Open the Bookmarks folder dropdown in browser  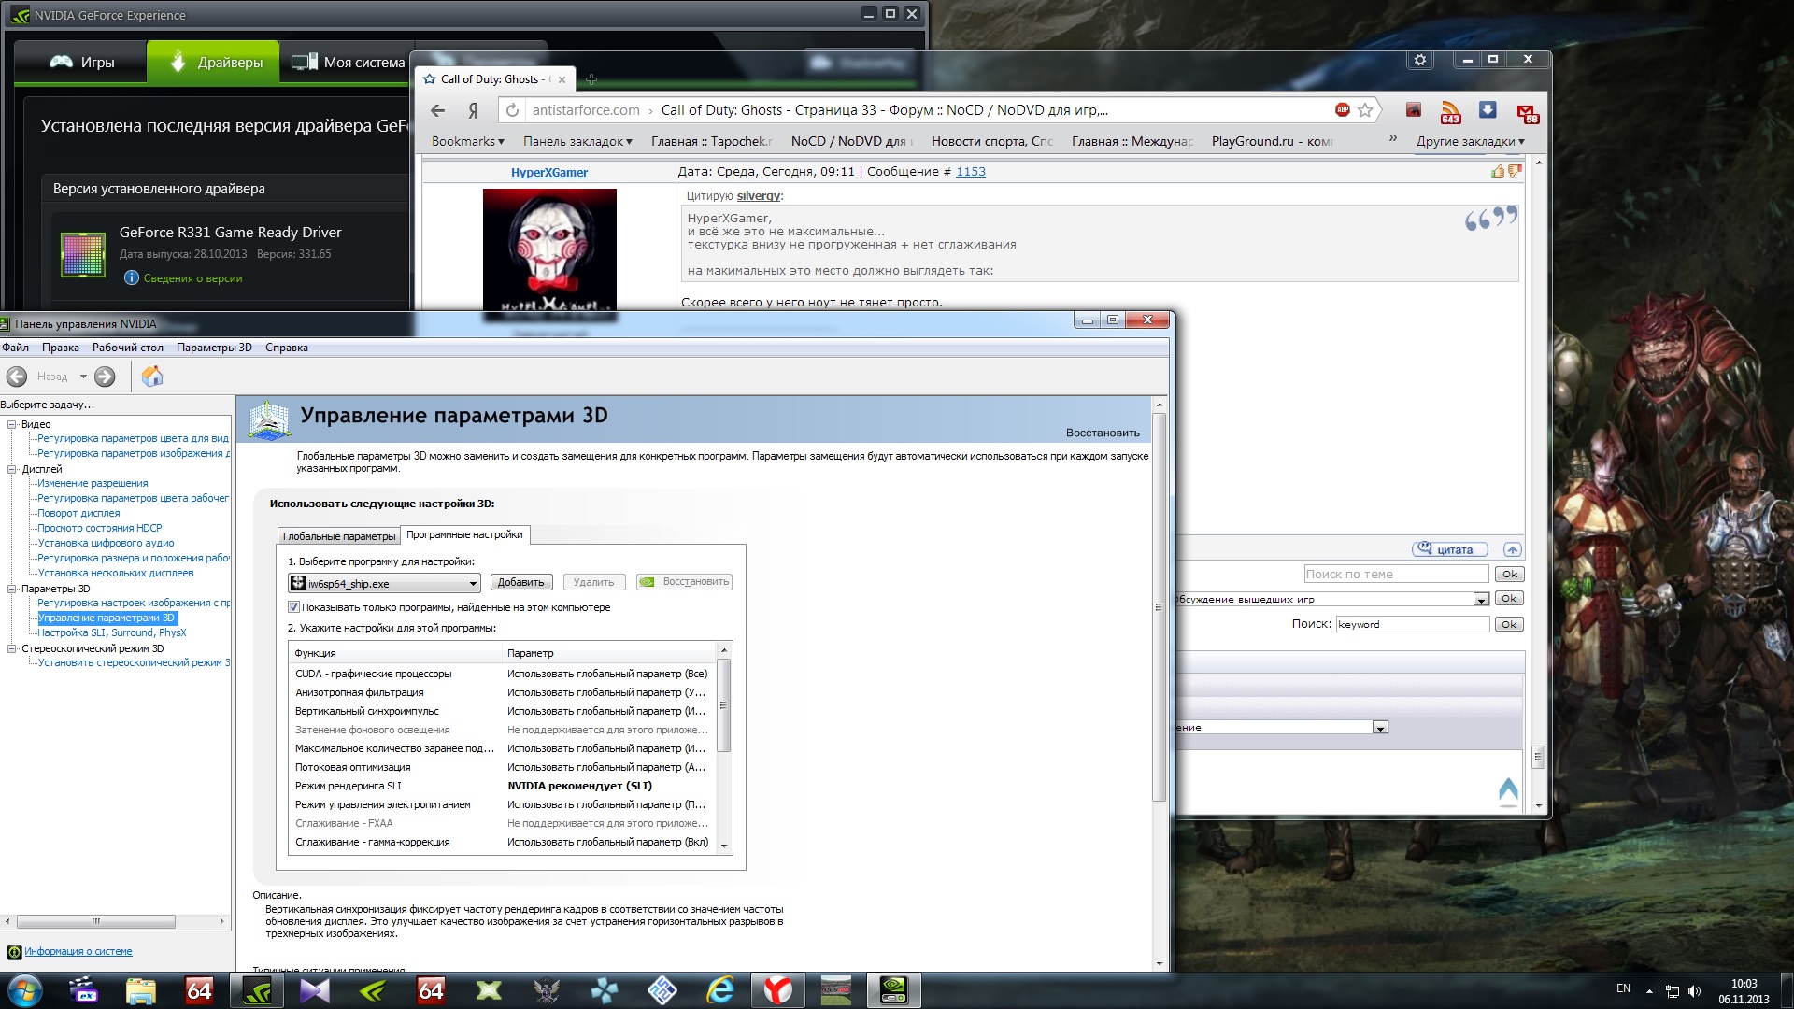point(467,141)
